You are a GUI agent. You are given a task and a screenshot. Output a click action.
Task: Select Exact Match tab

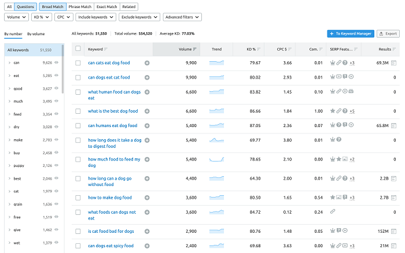tap(107, 7)
